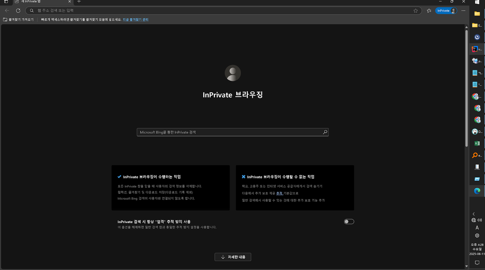Screen dimensions: 485x270
Task: Add this page to favorites star
Action: coord(416,11)
